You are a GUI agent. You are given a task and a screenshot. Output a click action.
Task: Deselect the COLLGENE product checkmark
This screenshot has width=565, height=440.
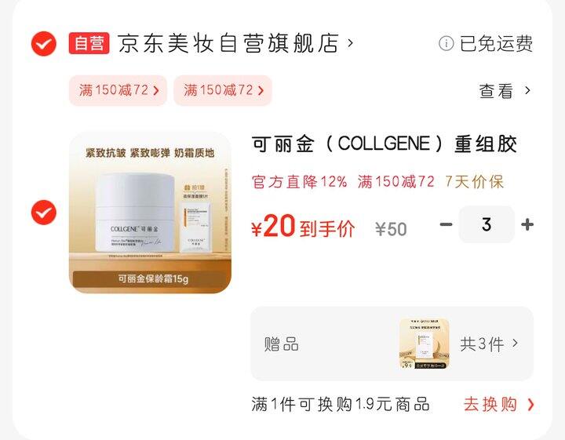coord(44,213)
